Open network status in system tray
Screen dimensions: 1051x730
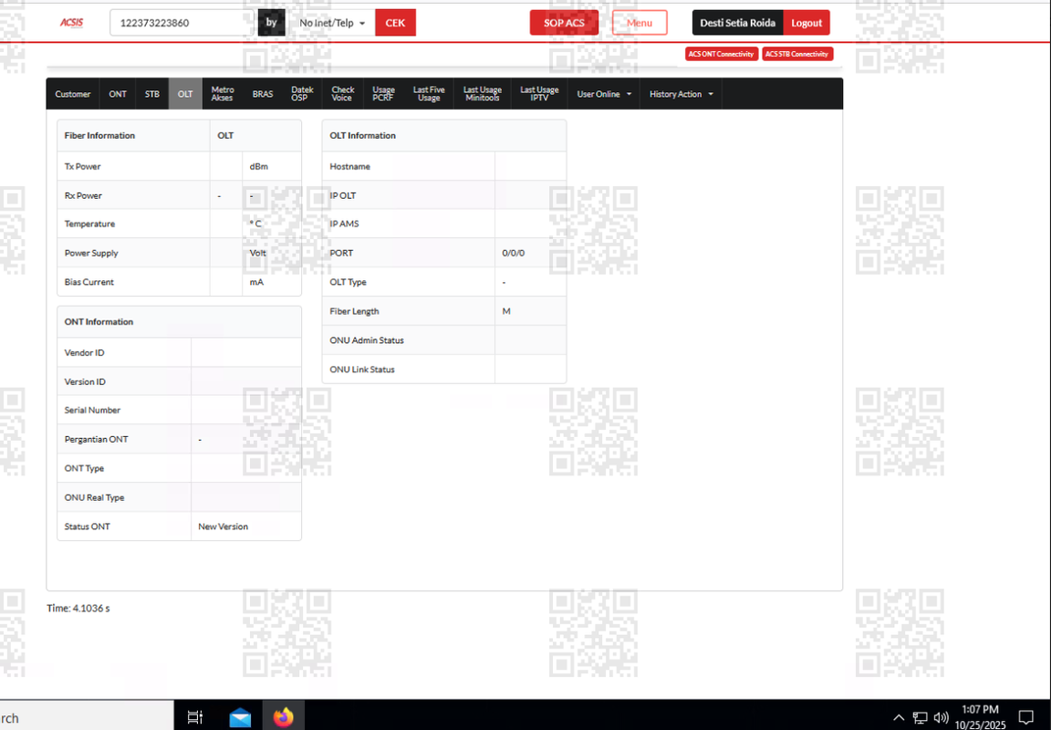[921, 718]
